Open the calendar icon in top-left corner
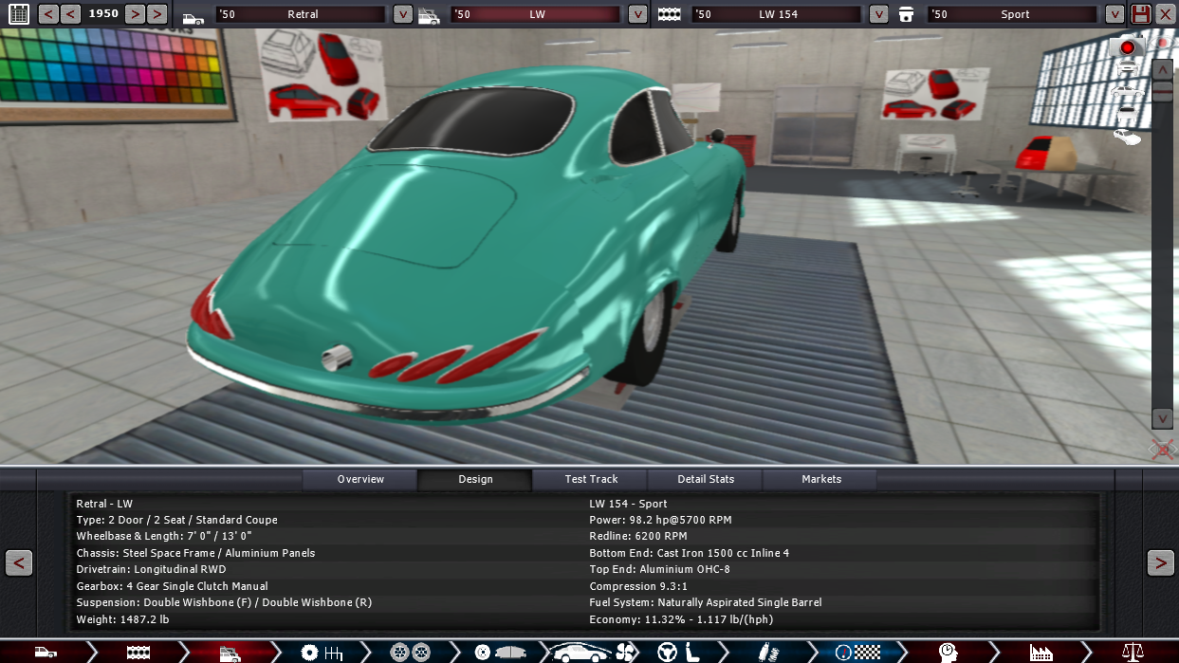Screen dimensions: 1179x663 [x=18, y=14]
